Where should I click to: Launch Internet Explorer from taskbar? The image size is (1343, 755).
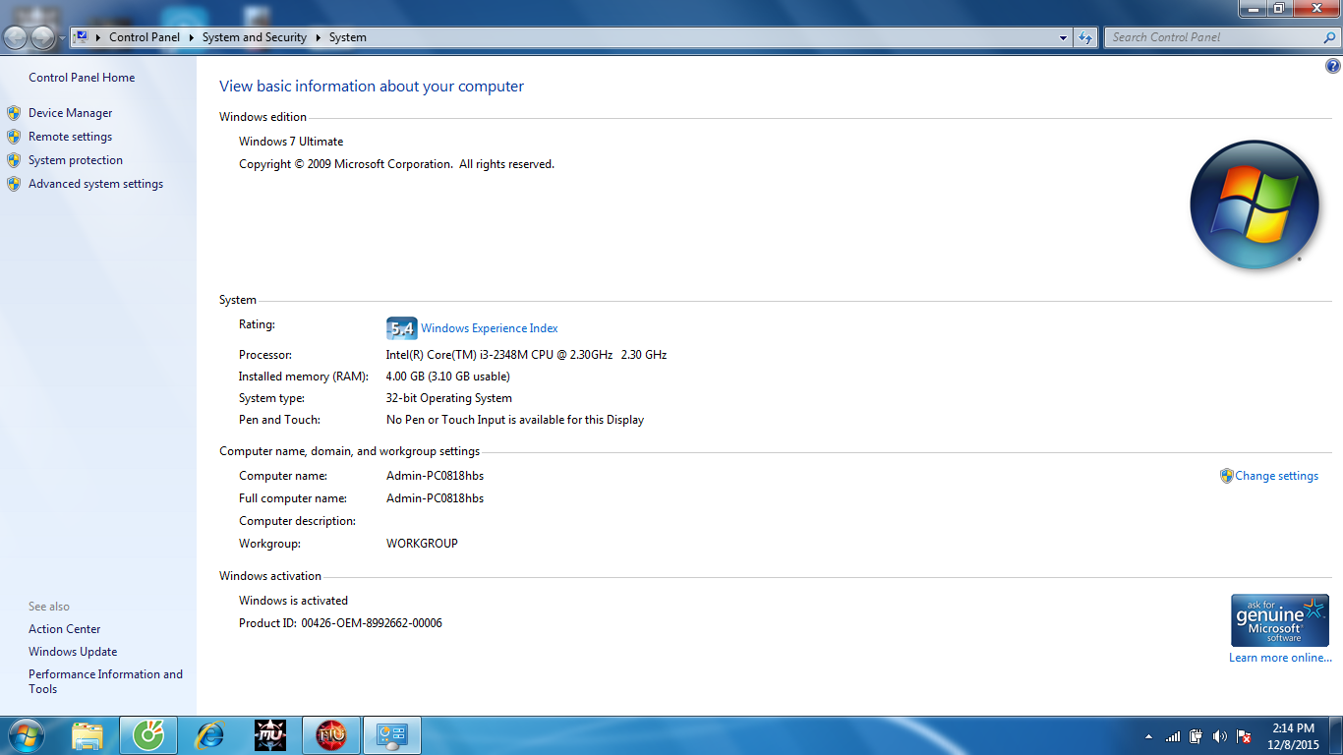pyautogui.click(x=209, y=735)
